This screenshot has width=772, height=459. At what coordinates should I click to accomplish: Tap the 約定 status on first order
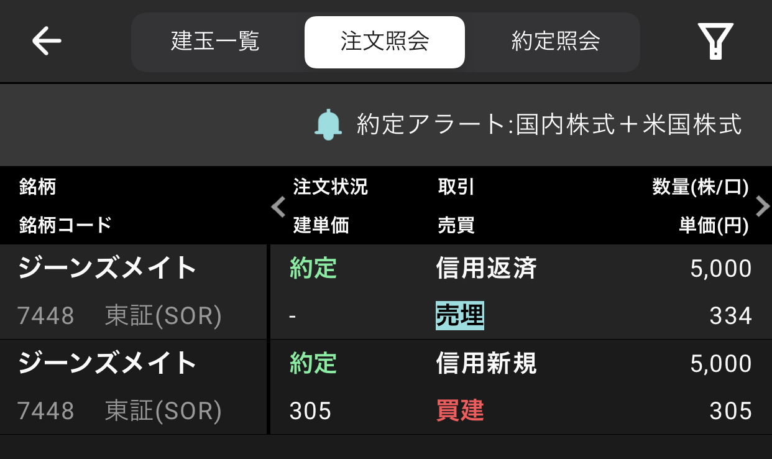[x=313, y=269]
